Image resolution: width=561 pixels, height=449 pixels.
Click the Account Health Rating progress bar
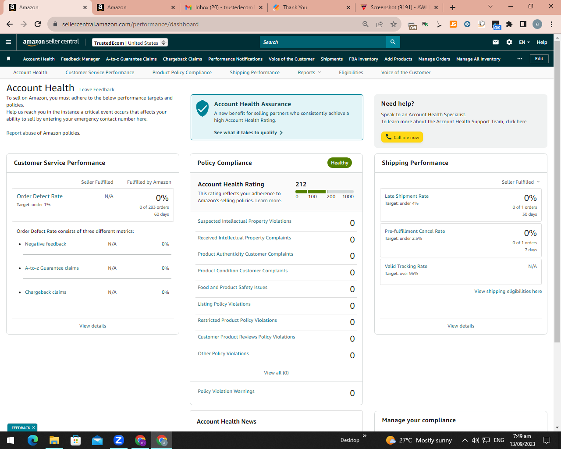click(x=324, y=192)
